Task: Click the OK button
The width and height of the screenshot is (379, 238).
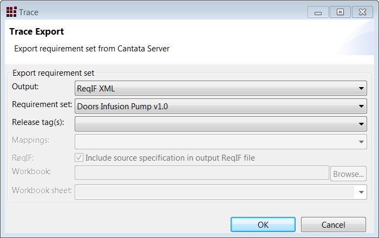Action: 263,224
